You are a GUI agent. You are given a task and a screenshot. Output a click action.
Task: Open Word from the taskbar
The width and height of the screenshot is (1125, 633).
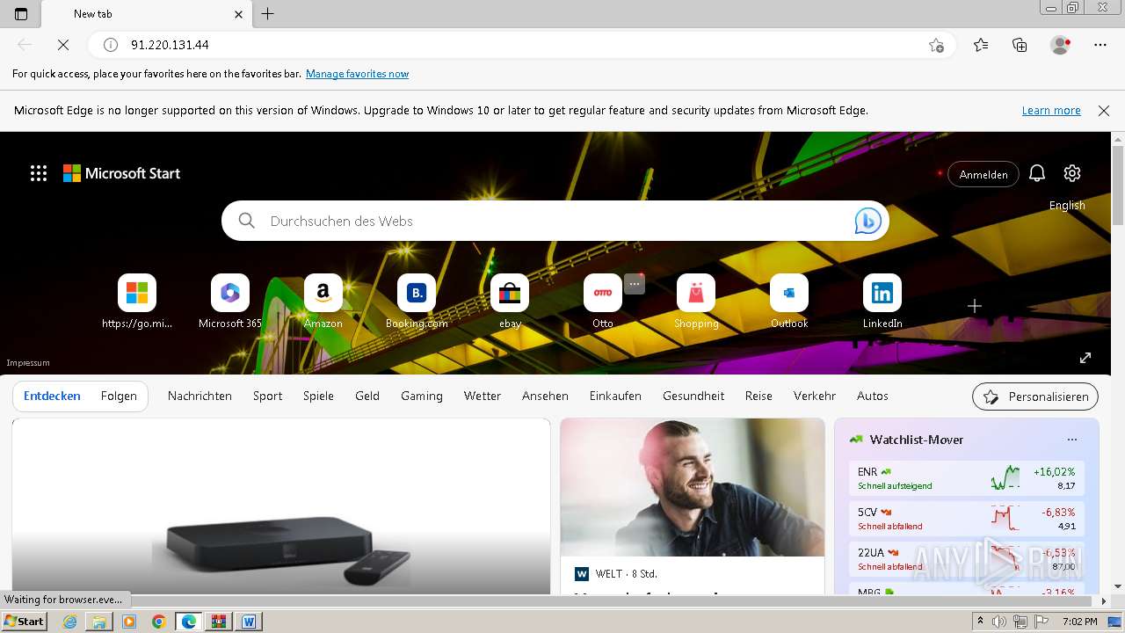(x=249, y=622)
